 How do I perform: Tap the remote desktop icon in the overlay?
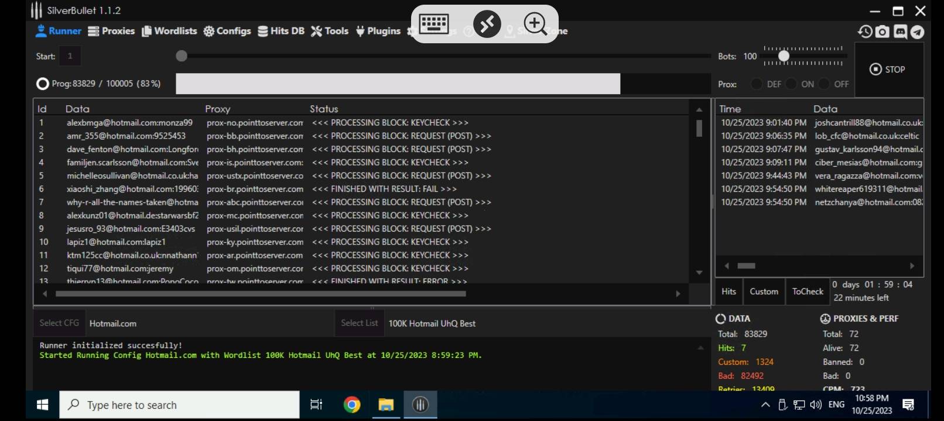487,24
